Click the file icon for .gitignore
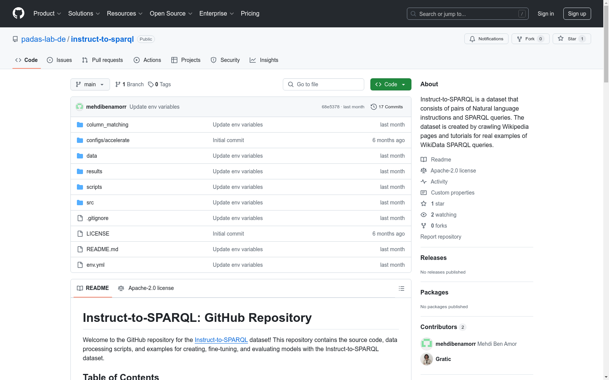Viewport: 609px width, 380px height. tap(80, 218)
